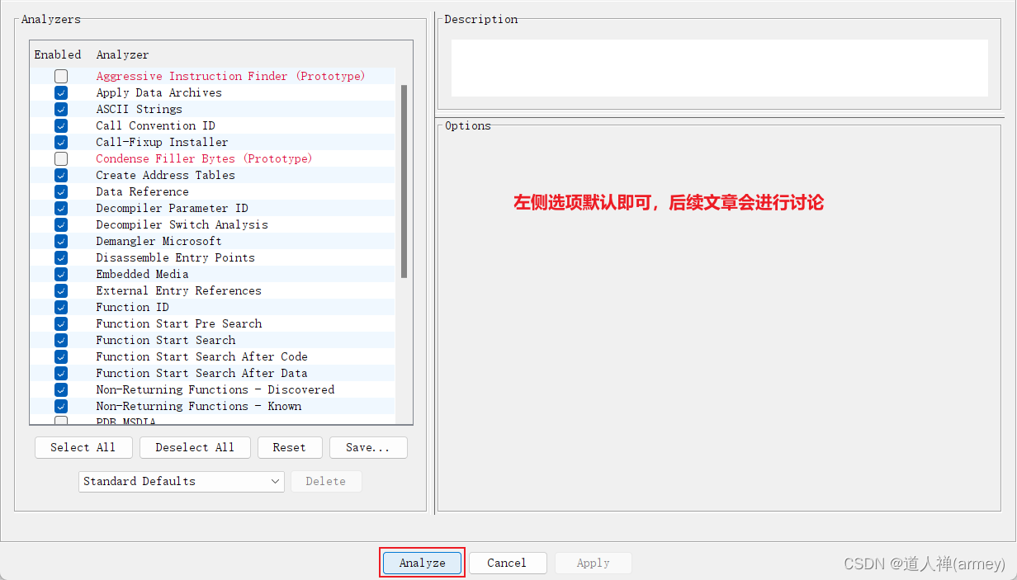The width and height of the screenshot is (1017, 580).
Task: Disable the Data Reference analyzer
Action: 61,191
